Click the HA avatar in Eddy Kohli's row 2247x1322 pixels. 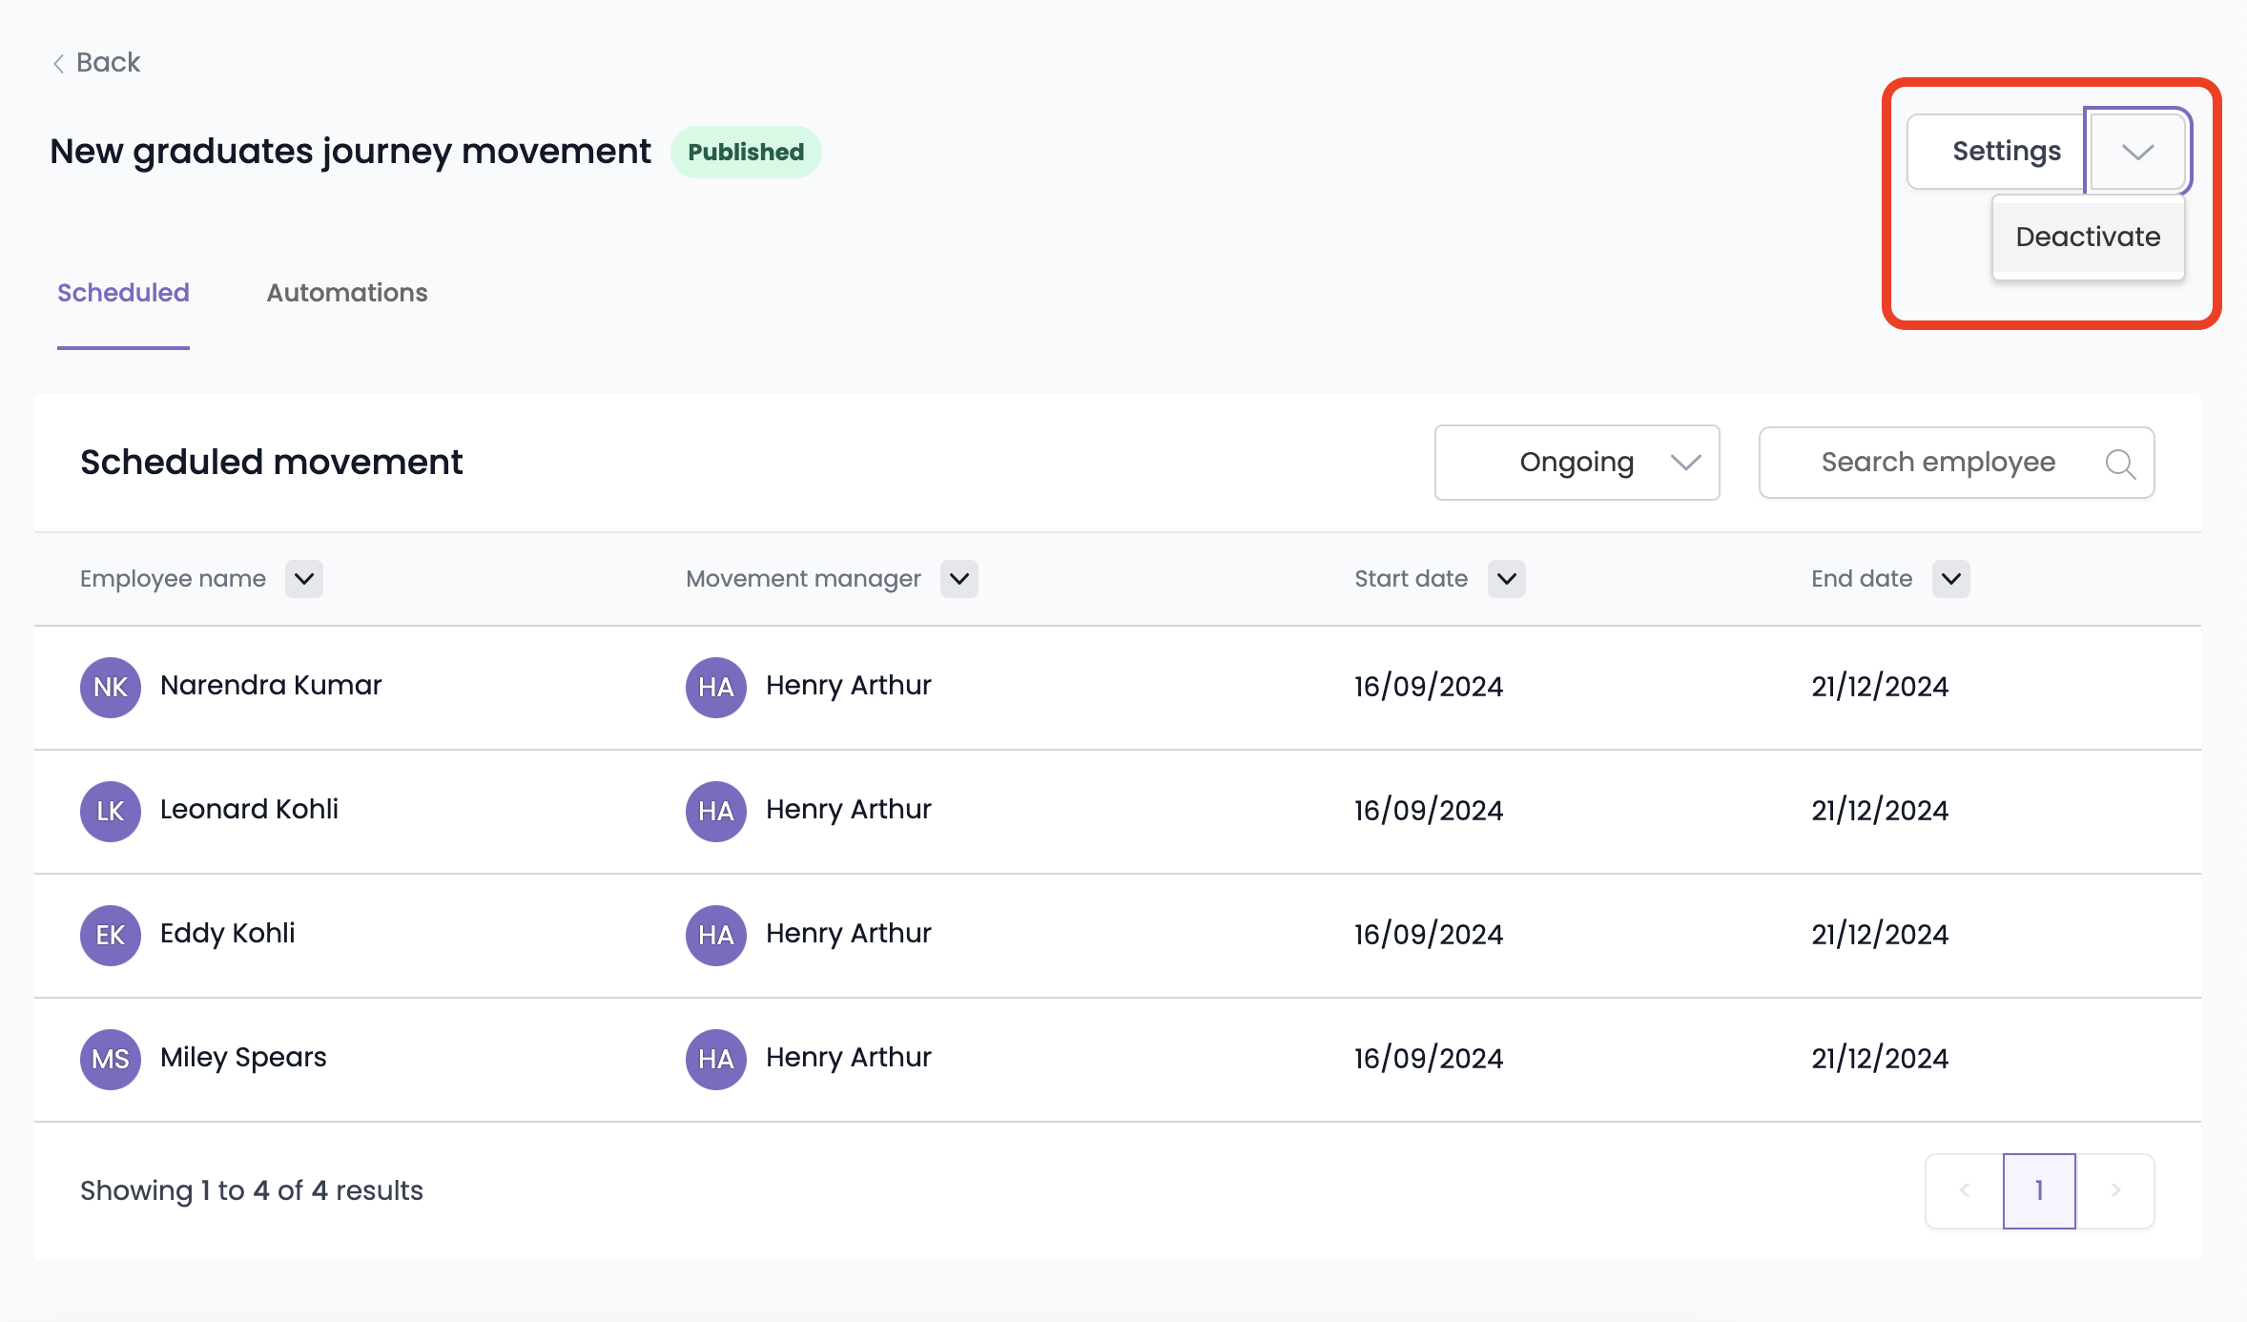(x=716, y=935)
